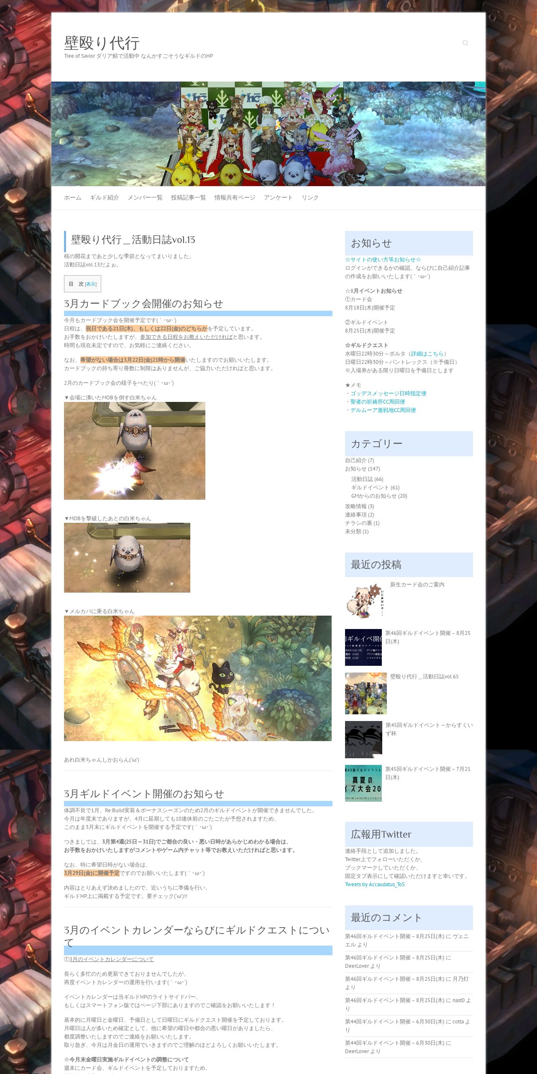Open recent post 第46回ギルドイベント開催 – 8月25日
This screenshot has height=1074, width=537.
click(428, 637)
